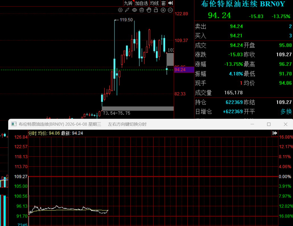Image resolution: width=293 pixels, height=226 pixels.
Task: Click 加自选 to add to watchlist
Action: (x=142, y=3)
